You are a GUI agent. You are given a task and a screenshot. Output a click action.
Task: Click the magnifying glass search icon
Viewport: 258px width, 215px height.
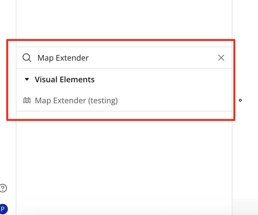click(27, 58)
